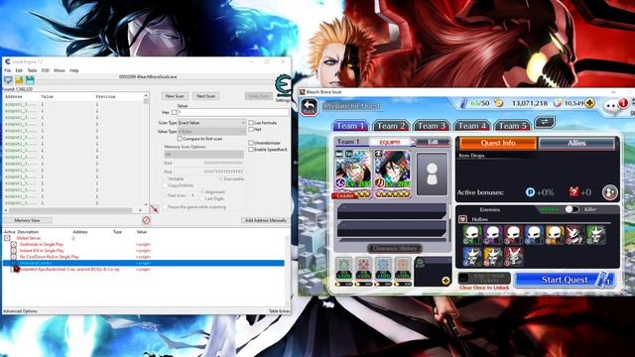Click the found-list vertical scrollbar

point(146,150)
